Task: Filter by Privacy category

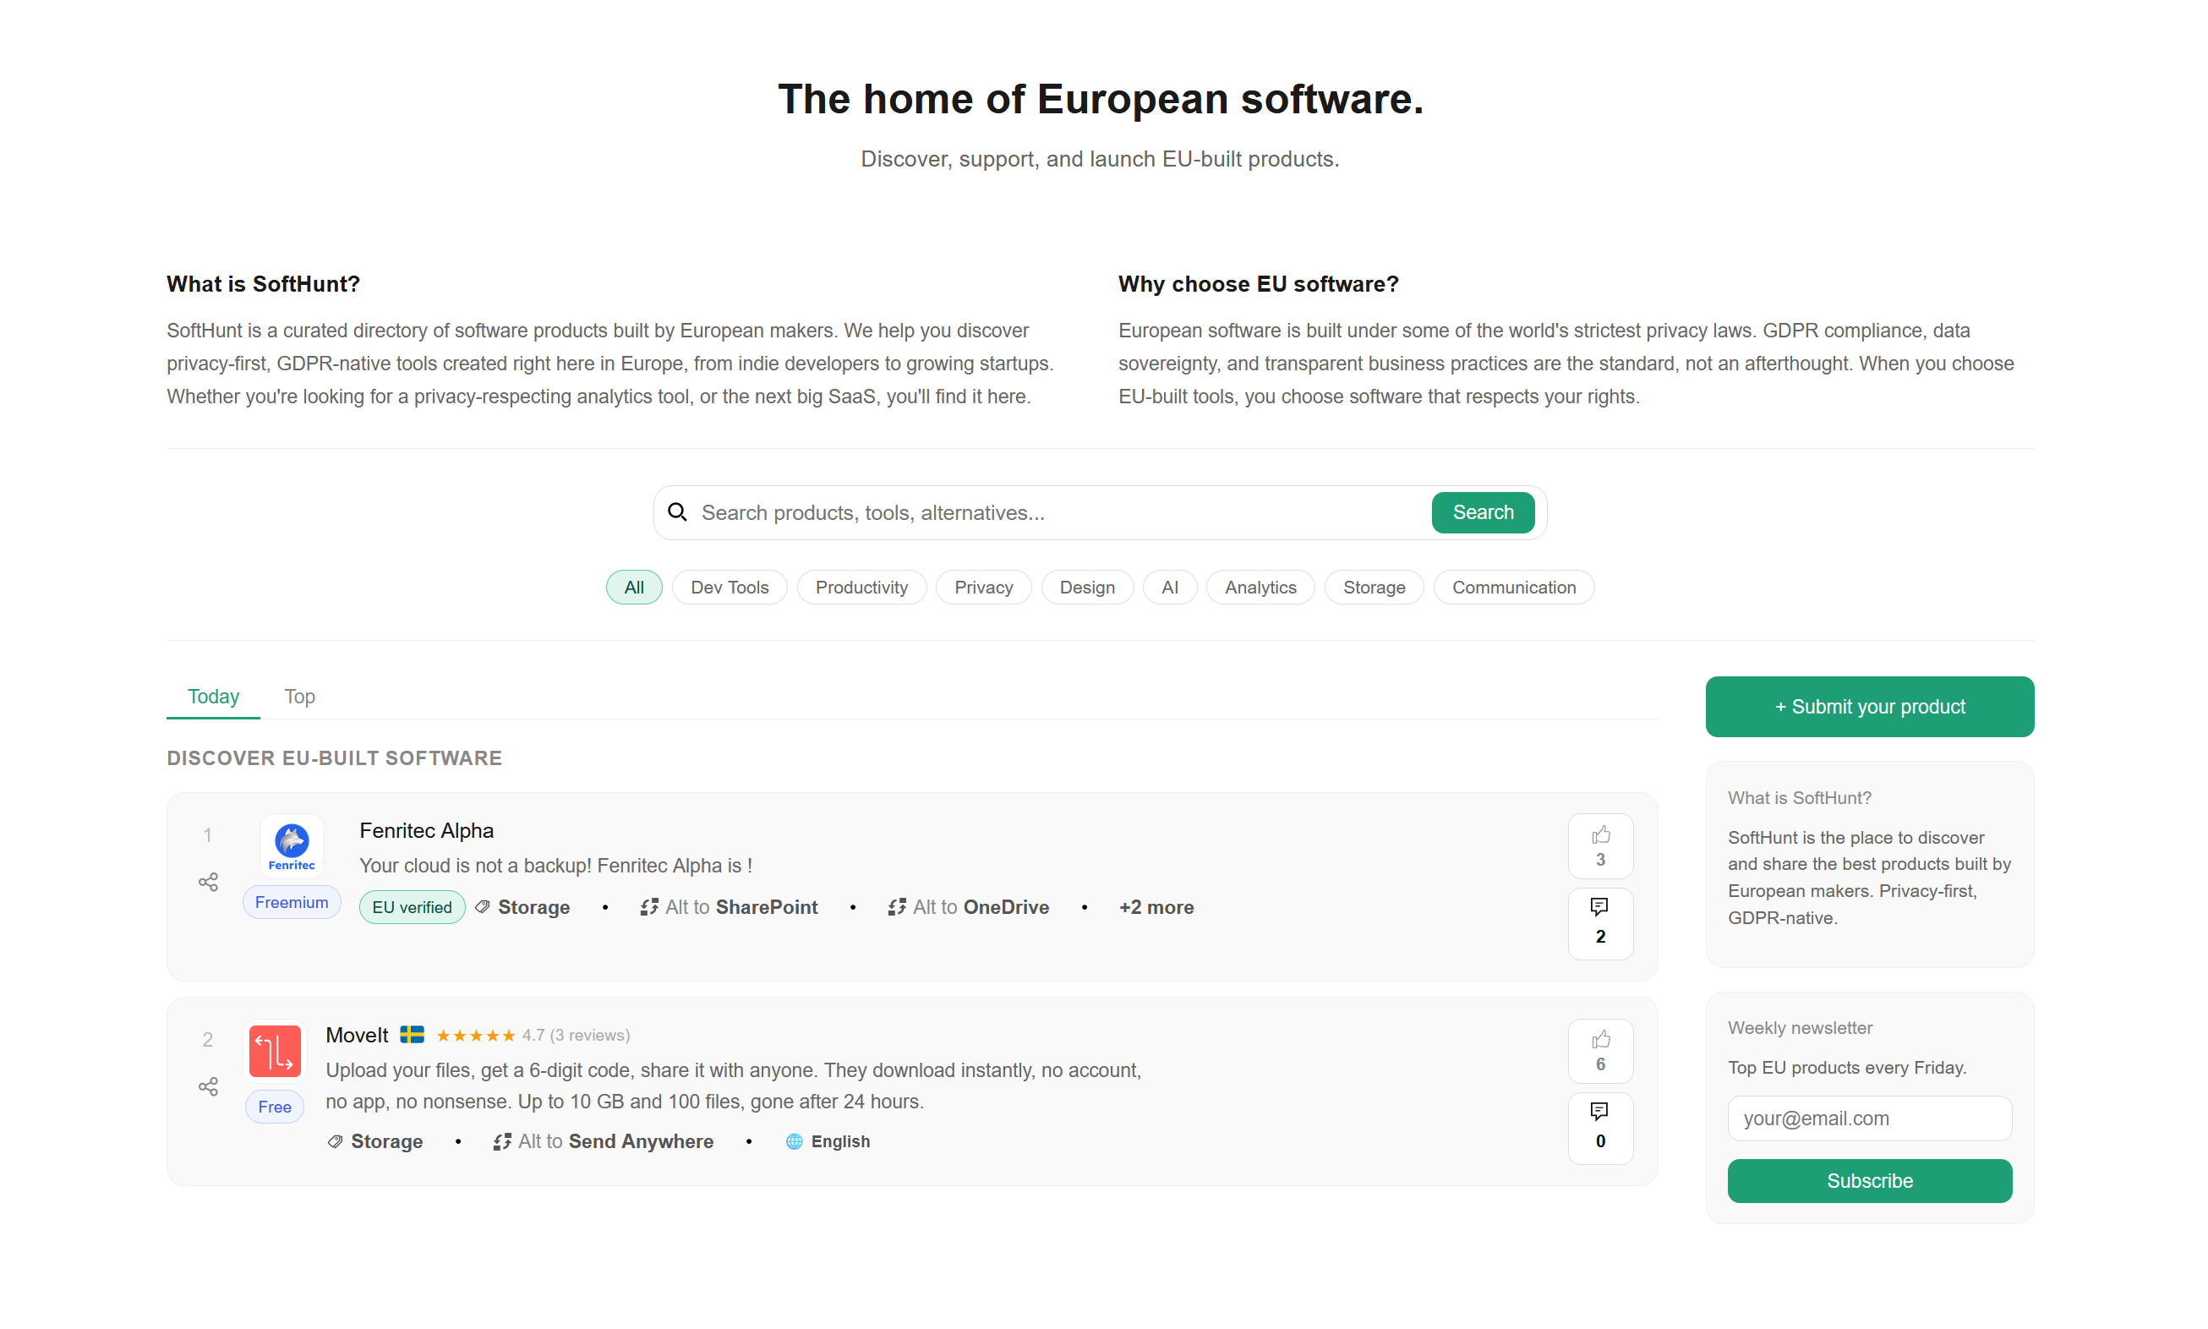Action: tap(983, 588)
